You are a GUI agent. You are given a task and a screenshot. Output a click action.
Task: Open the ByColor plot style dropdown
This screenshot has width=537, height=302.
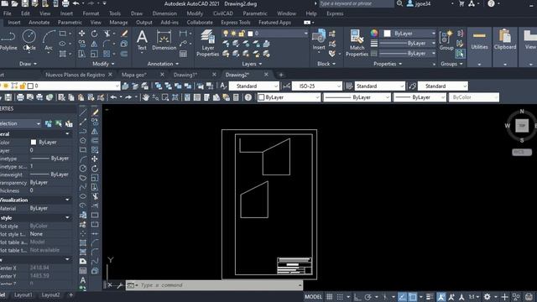pos(473,97)
